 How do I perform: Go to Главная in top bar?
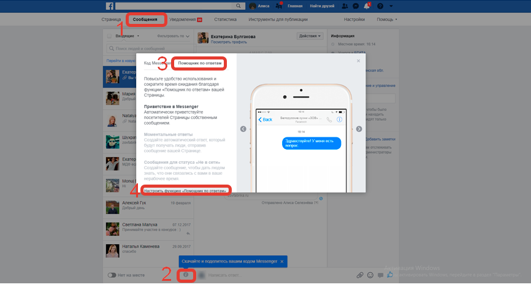[x=295, y=6]
